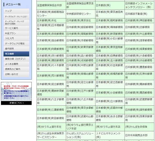Select 日本郵便(株)本社 cell
The height and width of the screenshot is (141, 155).
point(51,20)
